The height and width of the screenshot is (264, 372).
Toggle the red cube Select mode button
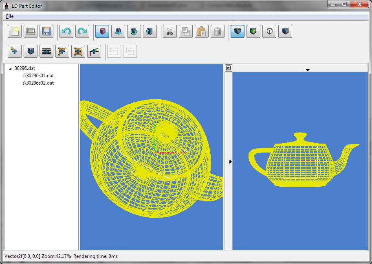[x=102, y=31]
